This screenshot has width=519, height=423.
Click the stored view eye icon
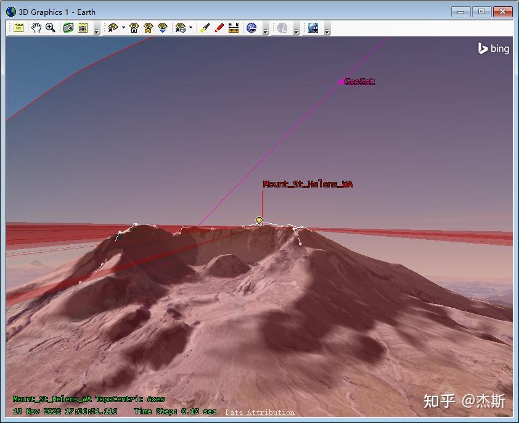coord(149,28)
